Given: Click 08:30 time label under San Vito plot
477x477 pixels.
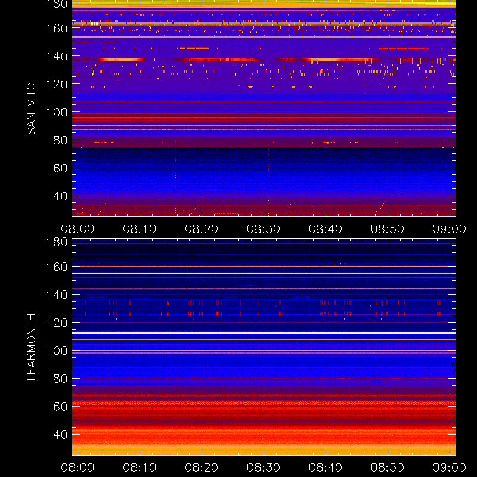Looking at the screenshot, I should (264, 229).
